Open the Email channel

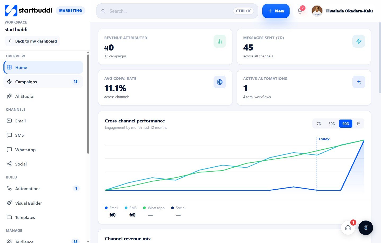tap(43, 121)
